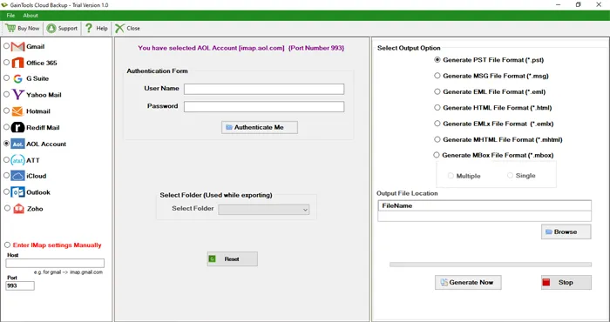Viewport: 610px width, 322px height.
Task: Open the File menu
Action: coord(10,16)
